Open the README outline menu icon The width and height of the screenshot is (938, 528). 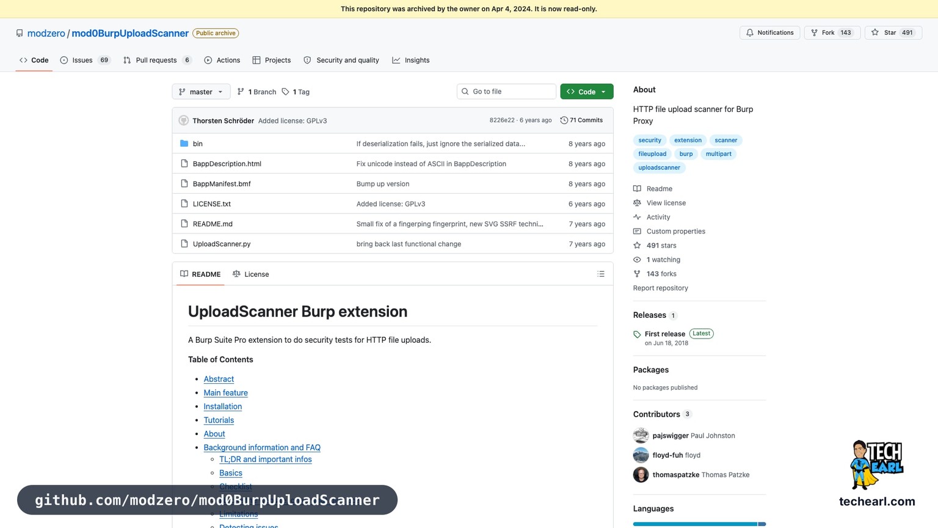coord(601,274)
